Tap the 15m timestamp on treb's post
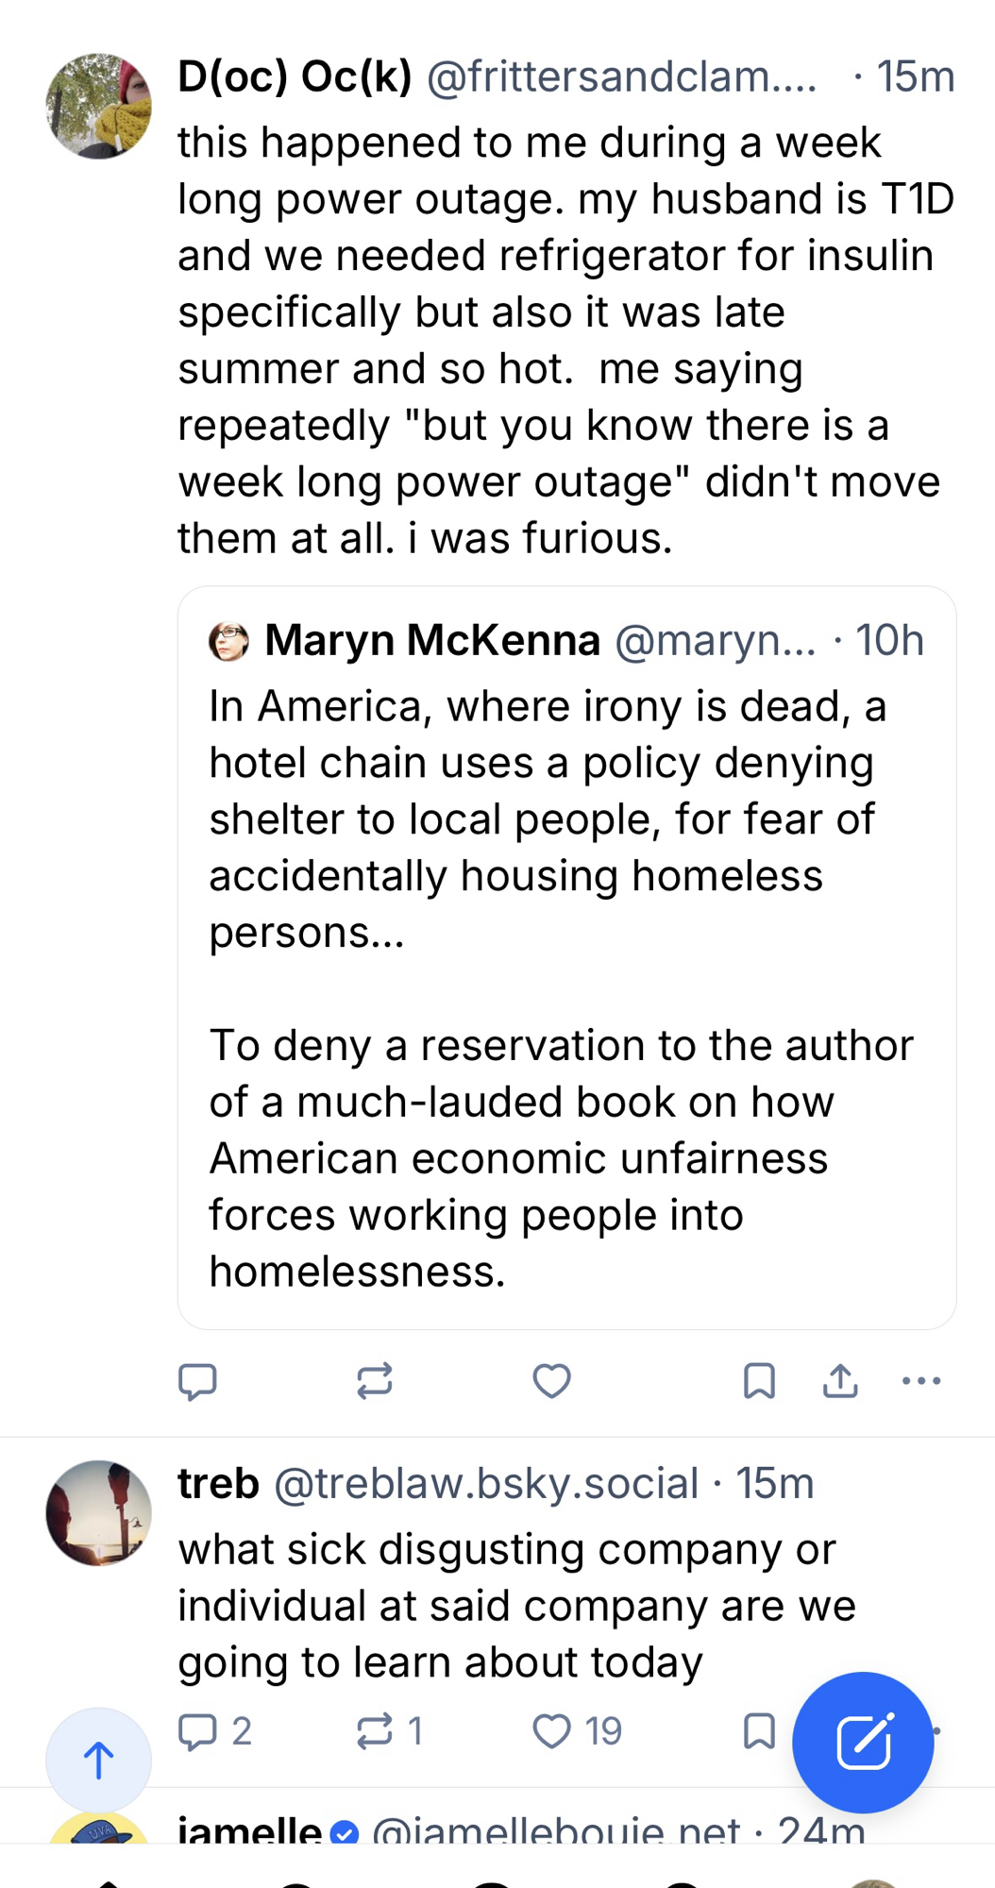Screen dimensions: 995x1888 [775, 1483]
